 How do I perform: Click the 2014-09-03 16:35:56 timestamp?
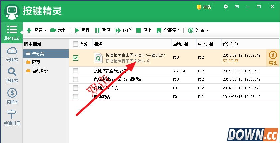pyautogui.click(x=241, y=71)
